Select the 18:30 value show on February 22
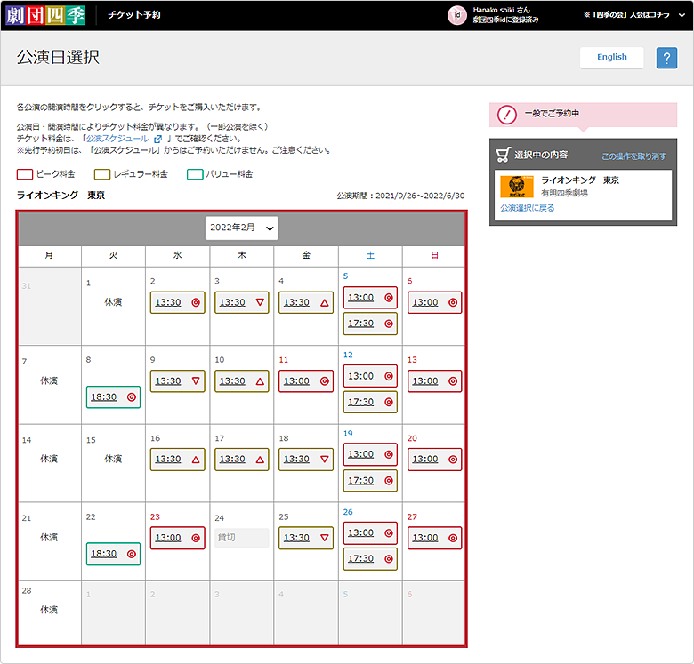Image resolution: width=694 pixels, height=664 pixels. coord(113,554)
